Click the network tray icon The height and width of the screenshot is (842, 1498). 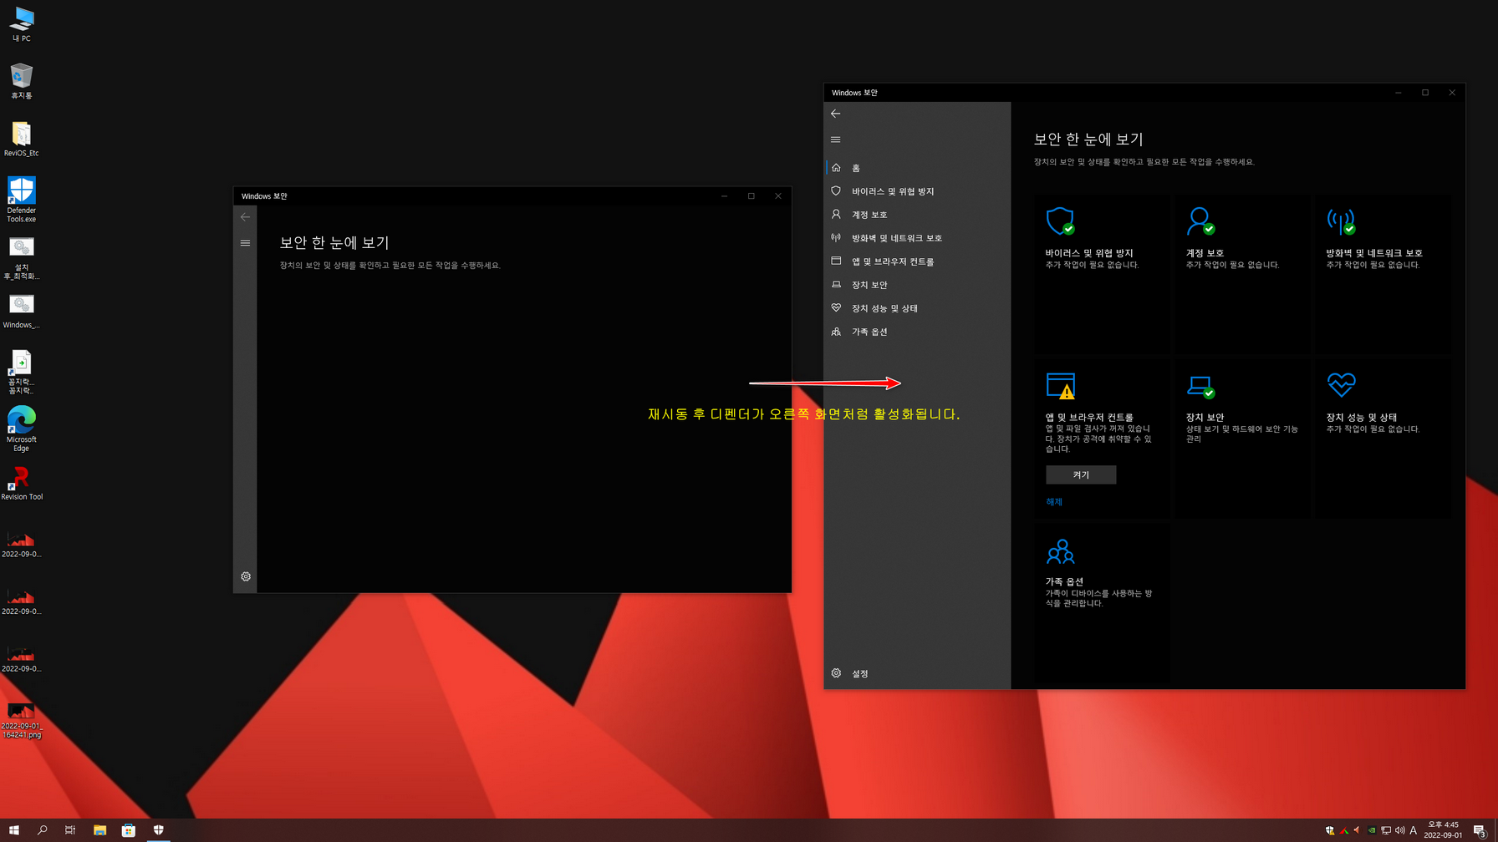[x=1386, y=830]
